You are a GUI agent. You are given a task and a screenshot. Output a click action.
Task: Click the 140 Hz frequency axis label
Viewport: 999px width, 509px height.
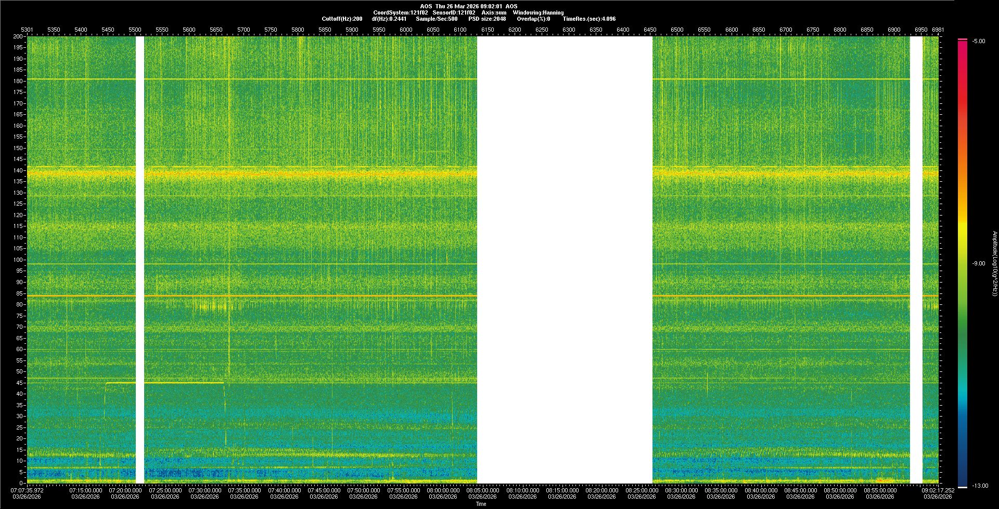pyautogui.click(x=18, y=170)
